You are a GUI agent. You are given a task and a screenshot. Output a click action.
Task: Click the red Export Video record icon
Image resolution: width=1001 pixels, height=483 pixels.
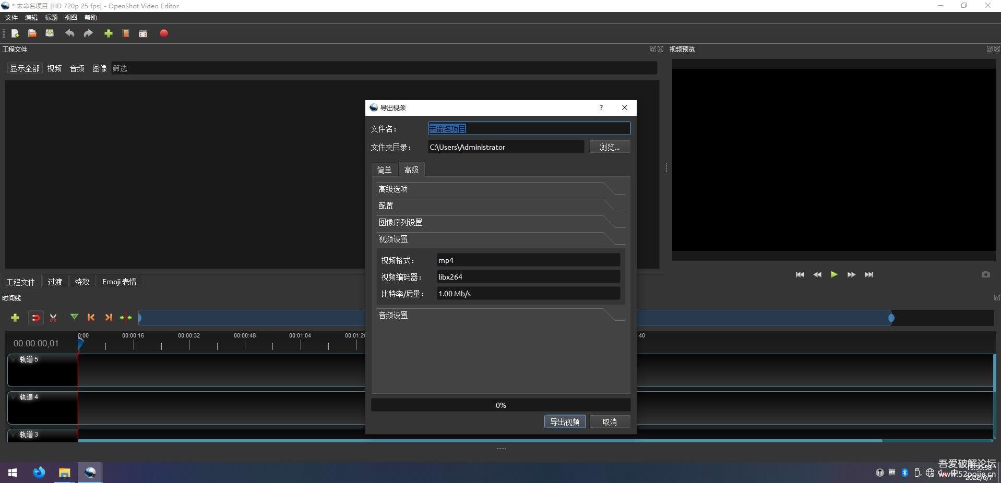164,33
